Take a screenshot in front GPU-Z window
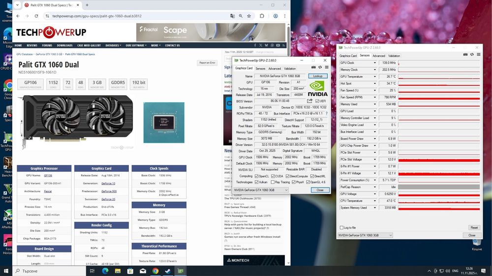492x276 pixels. pyautogui.click(x=313, y=67)
